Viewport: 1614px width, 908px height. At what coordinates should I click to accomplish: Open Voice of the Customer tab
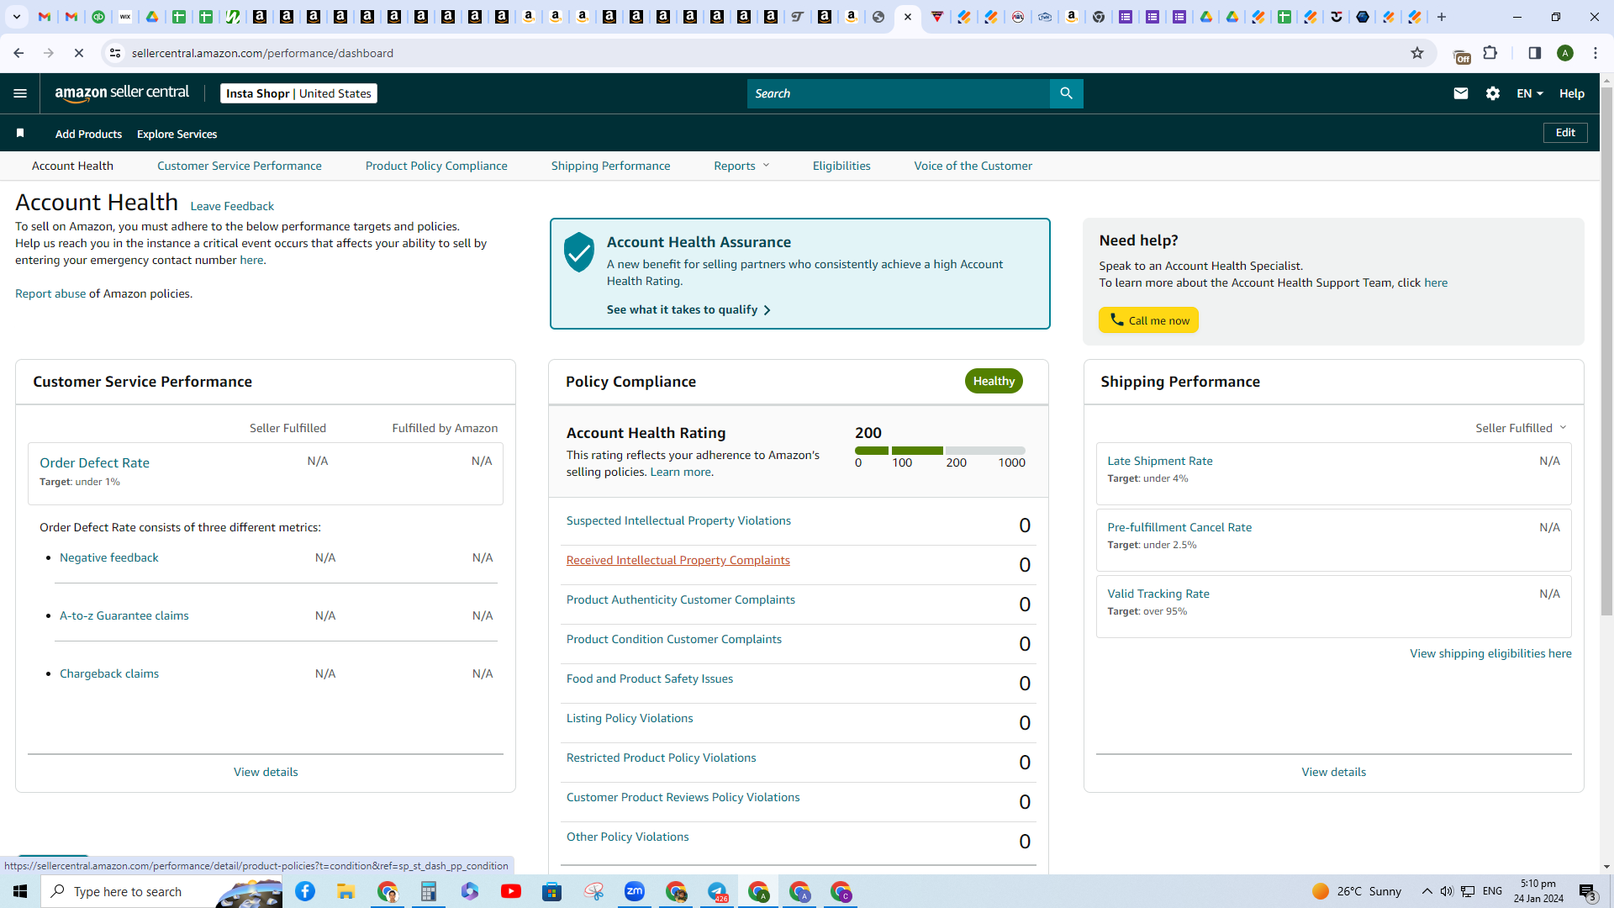coord(973,166)
